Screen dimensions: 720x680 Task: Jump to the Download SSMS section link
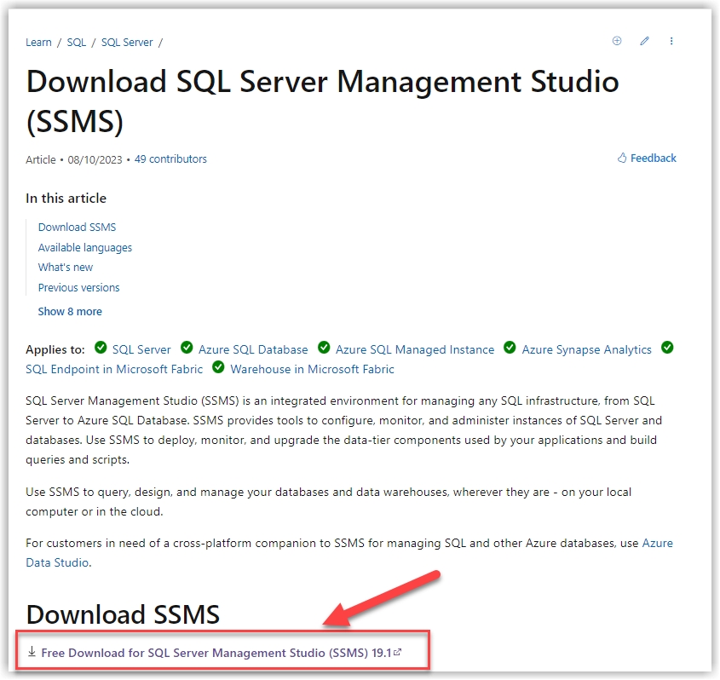[78, 228]
